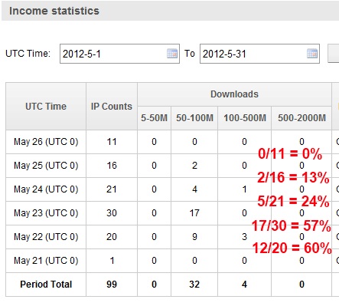Click the 500-2000M column header
The image size is (339, 306).
pyautogui.click(x=302, y=118)
